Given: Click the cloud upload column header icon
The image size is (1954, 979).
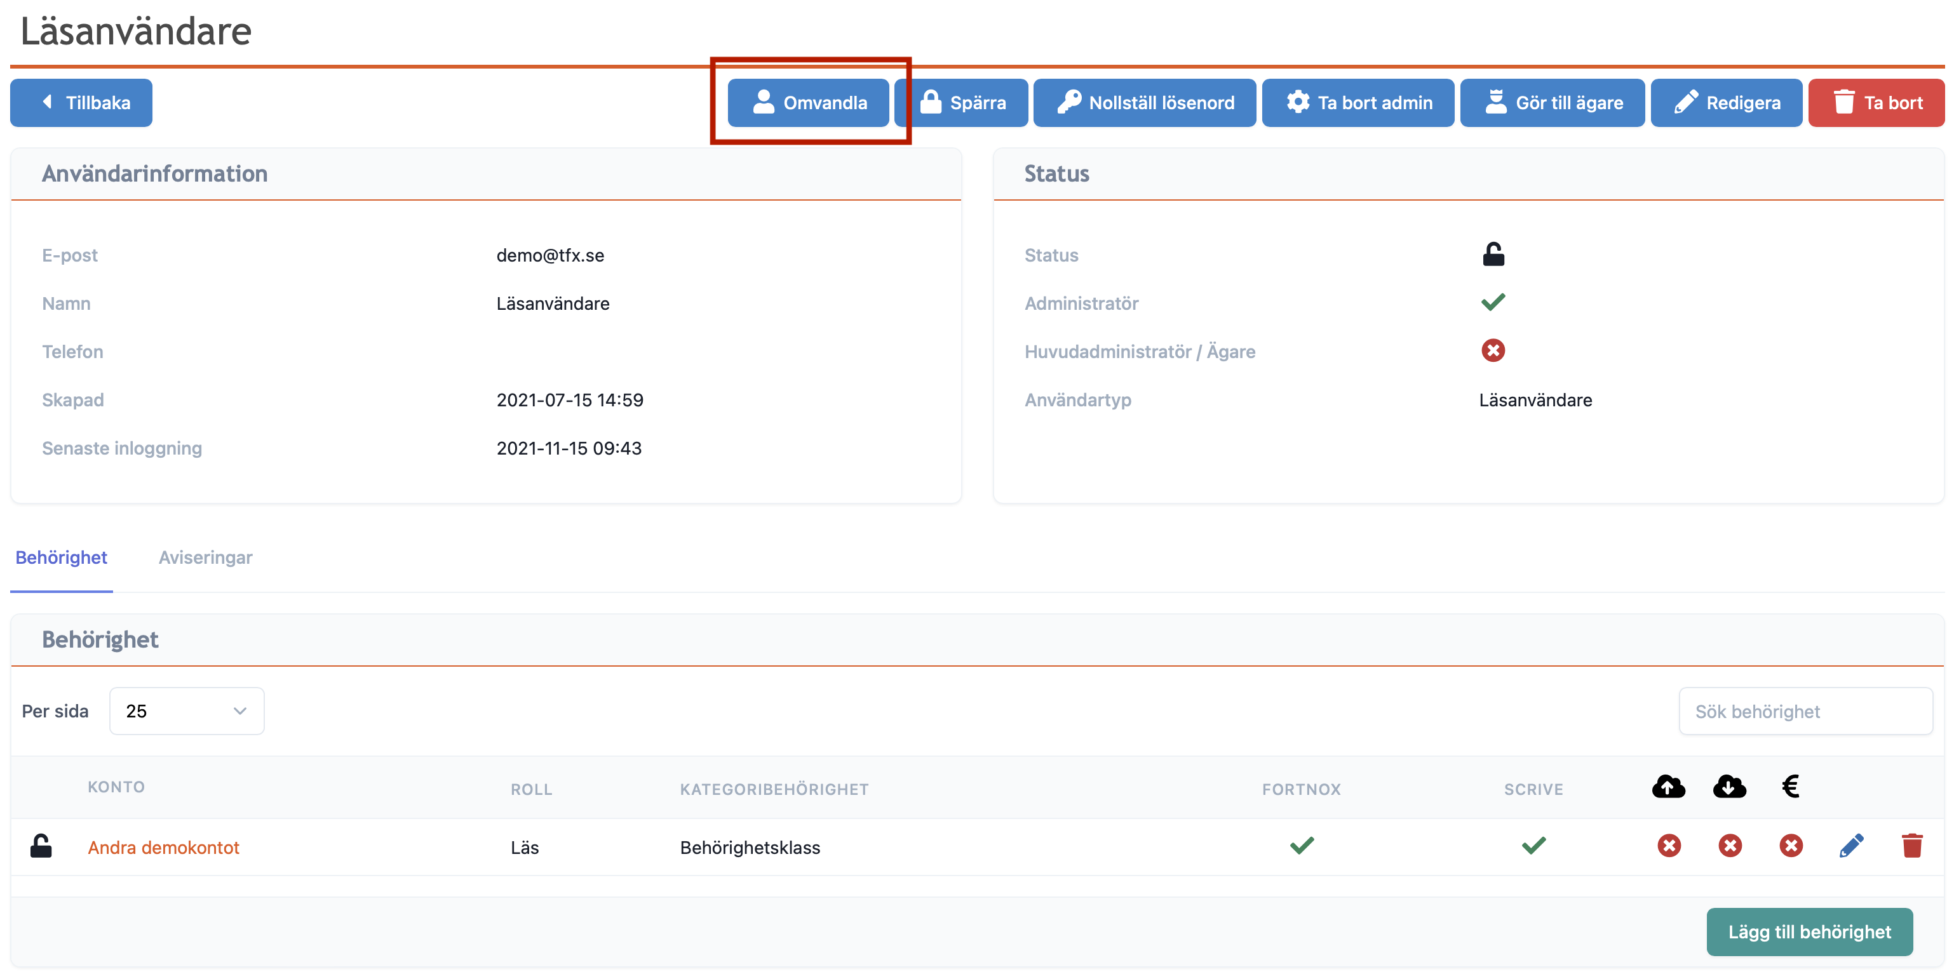Looking at the screenshot, I should coord(1668,787).
